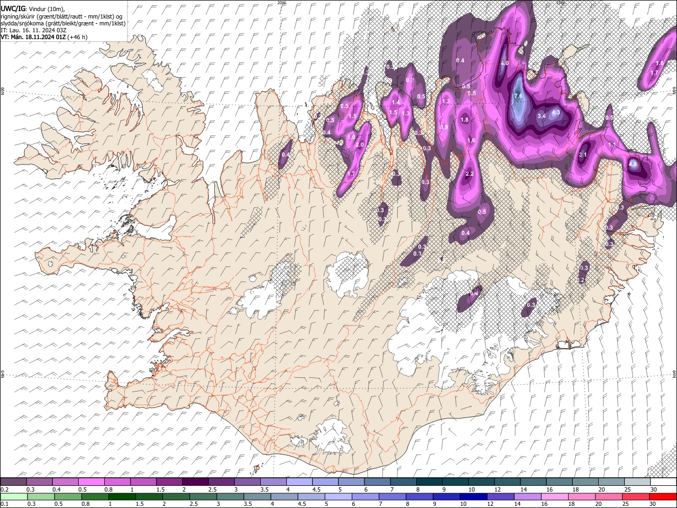This screenshot has width=677, height=508.
Task: Click the initial time 'IT: Lau. 16. 11. 2024 03Z'
Action: pos(33,30)
